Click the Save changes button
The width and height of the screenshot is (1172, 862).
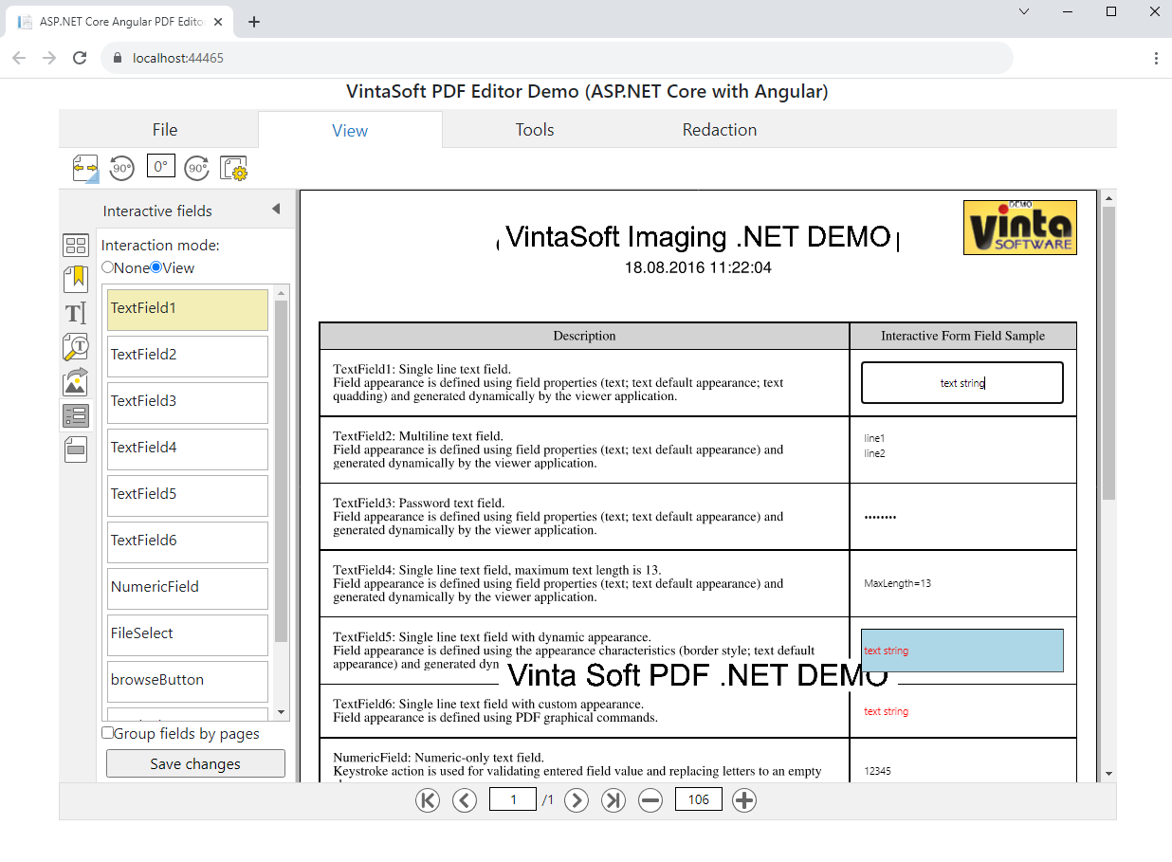(195, 763)
